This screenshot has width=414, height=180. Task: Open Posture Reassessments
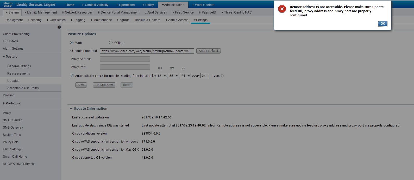pos(18,74)
